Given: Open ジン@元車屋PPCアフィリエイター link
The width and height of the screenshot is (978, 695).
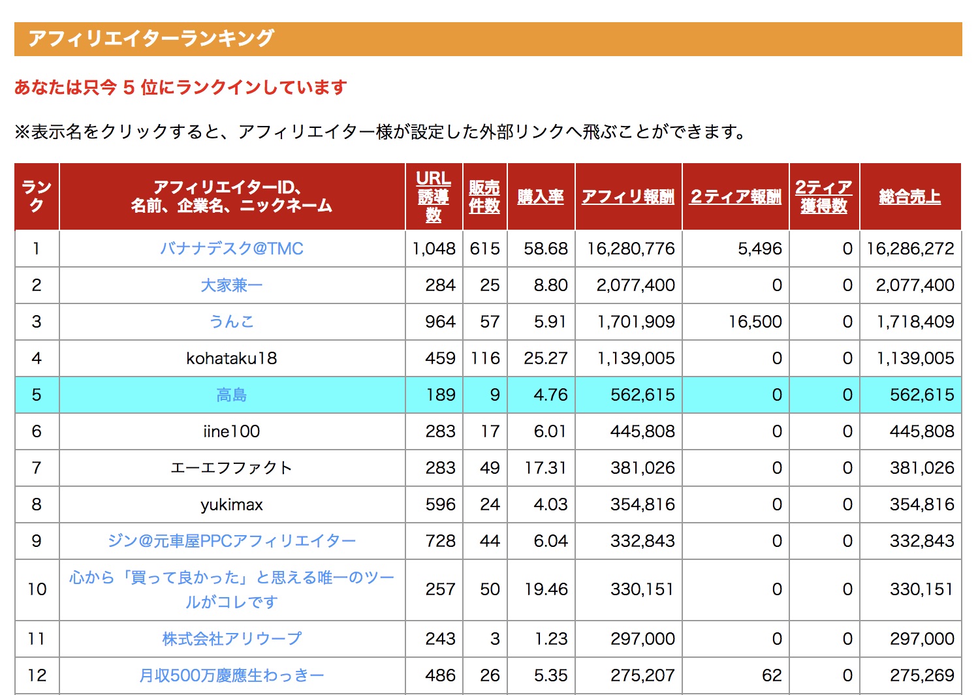Looking at the screenshot, I should click(232, 541).
